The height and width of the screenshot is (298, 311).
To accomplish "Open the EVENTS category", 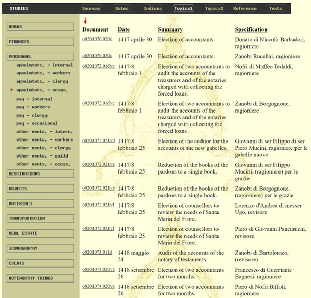I will click(40, 263).
